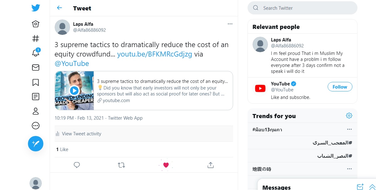376x190 pixels.
Task: Click the Messages drawer title
Action: tap(276, 187)
